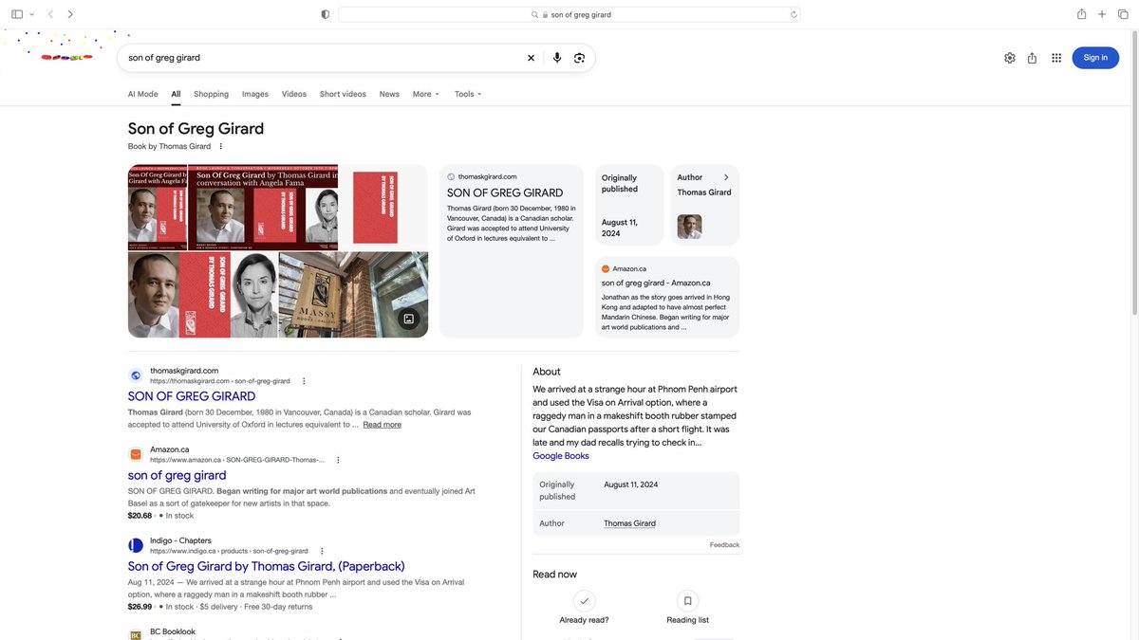Open Google apps grid icon
This screenshot has width=1139, height=640.
(1056, 58)
